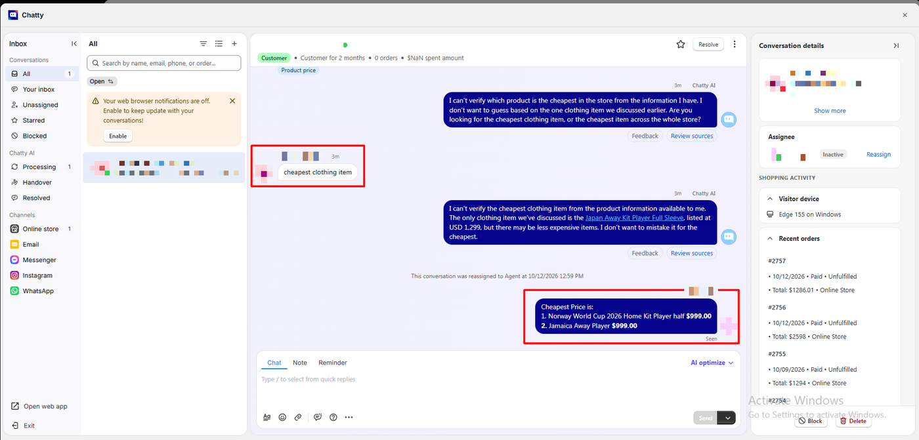Select the Online store channel
The width and height of the screenshot is (919, 440).
coord(42,229)
